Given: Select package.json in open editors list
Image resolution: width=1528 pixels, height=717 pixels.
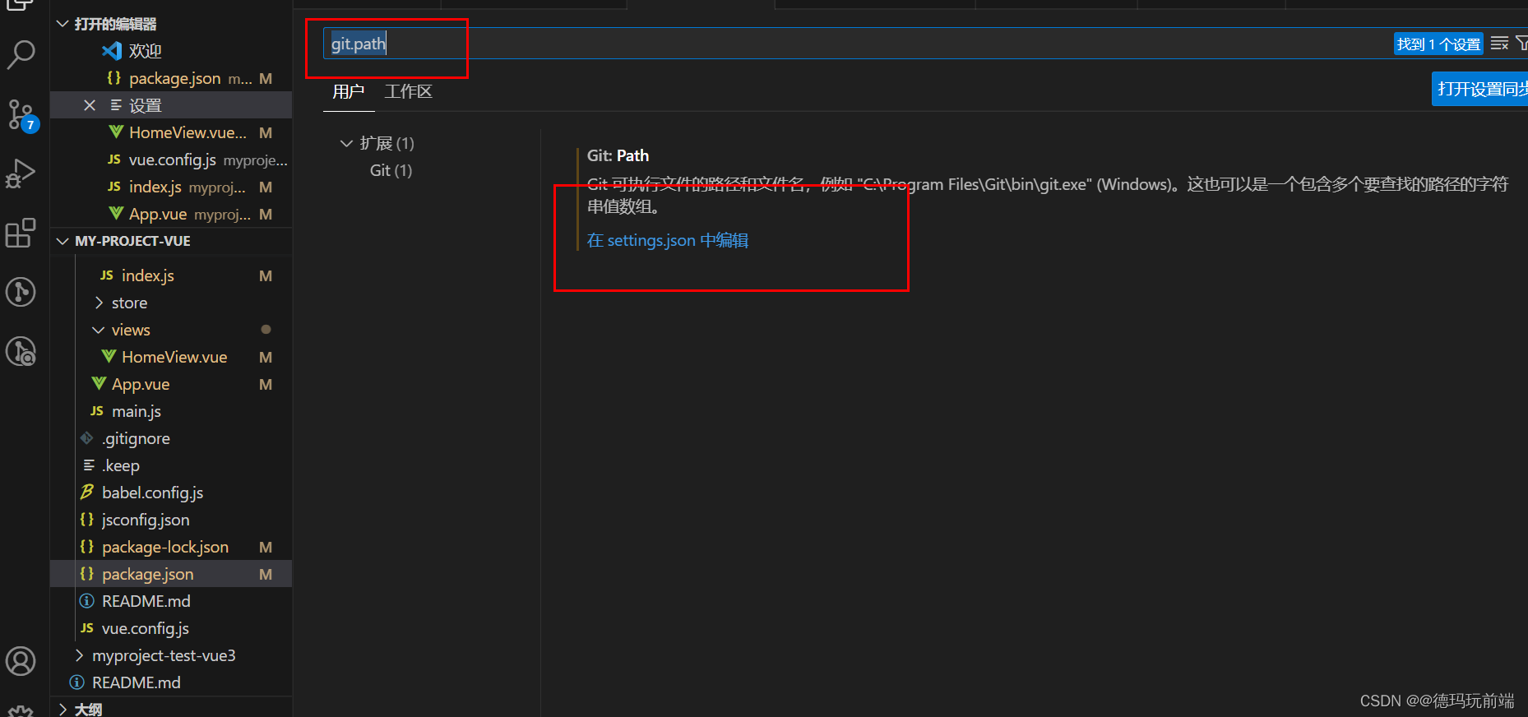Looking at the screenshot, I should pyautogui.click(x=171, y=78).
